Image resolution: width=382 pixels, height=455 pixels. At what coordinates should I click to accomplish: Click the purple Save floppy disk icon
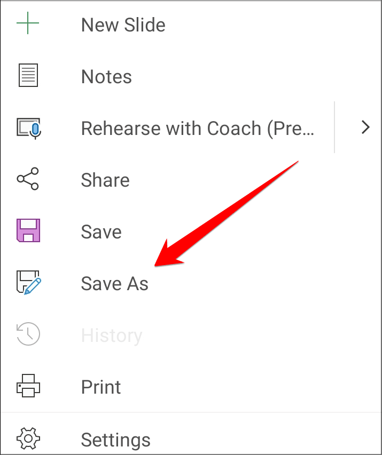[x=28, y=231]
